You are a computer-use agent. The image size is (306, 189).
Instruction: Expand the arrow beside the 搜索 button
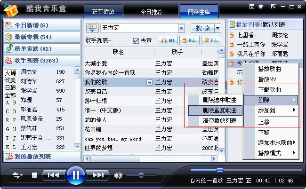[217, 28]
